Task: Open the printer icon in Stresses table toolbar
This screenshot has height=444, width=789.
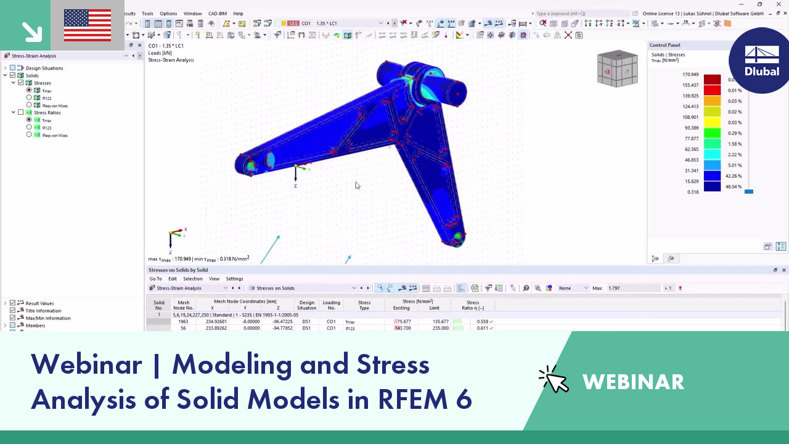Action: click(x=475, y=288)
